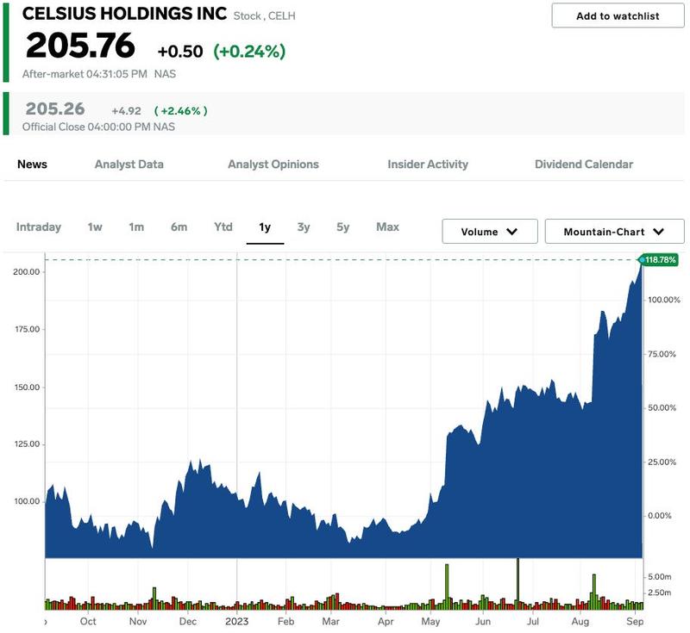Click the 150.00 price axis label
Image resolution: width=690 pixels, height=633 pixels.
(x=27, y=388)
